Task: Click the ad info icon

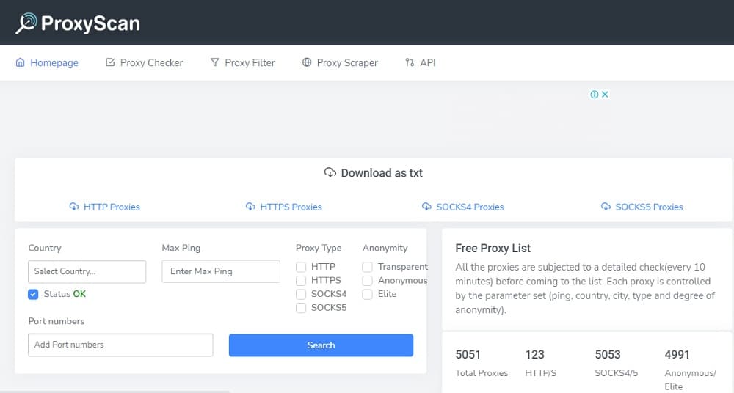Action: click(595, 95)
